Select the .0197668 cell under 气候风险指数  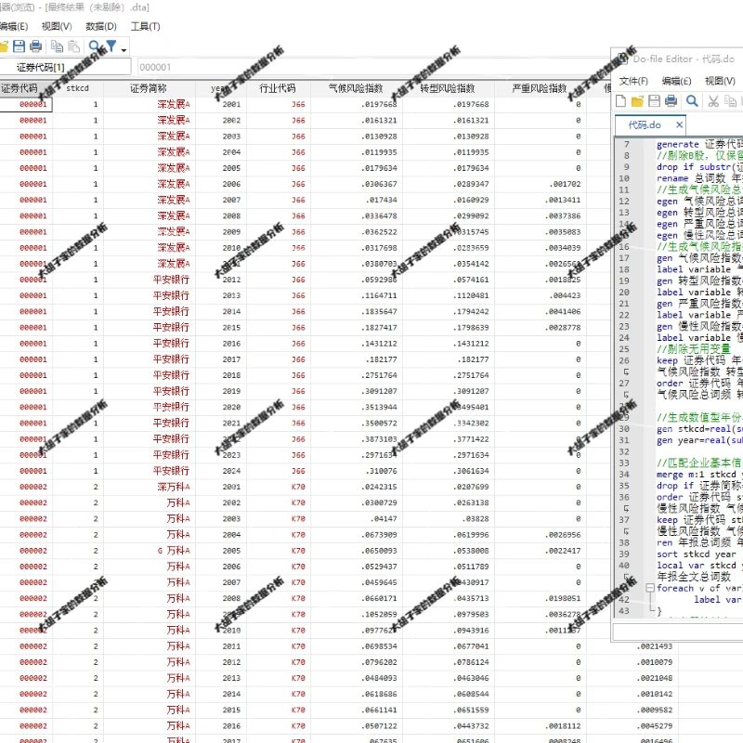coord(357,104)
